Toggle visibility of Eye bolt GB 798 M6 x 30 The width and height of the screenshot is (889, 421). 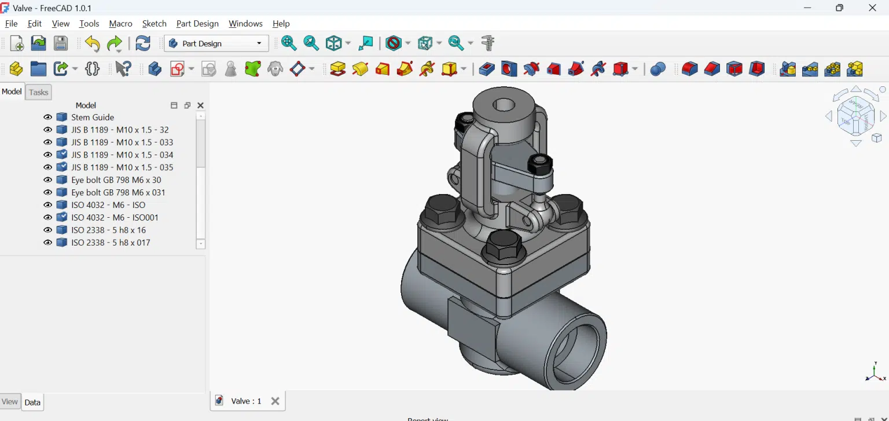click(x=48, y=180)
